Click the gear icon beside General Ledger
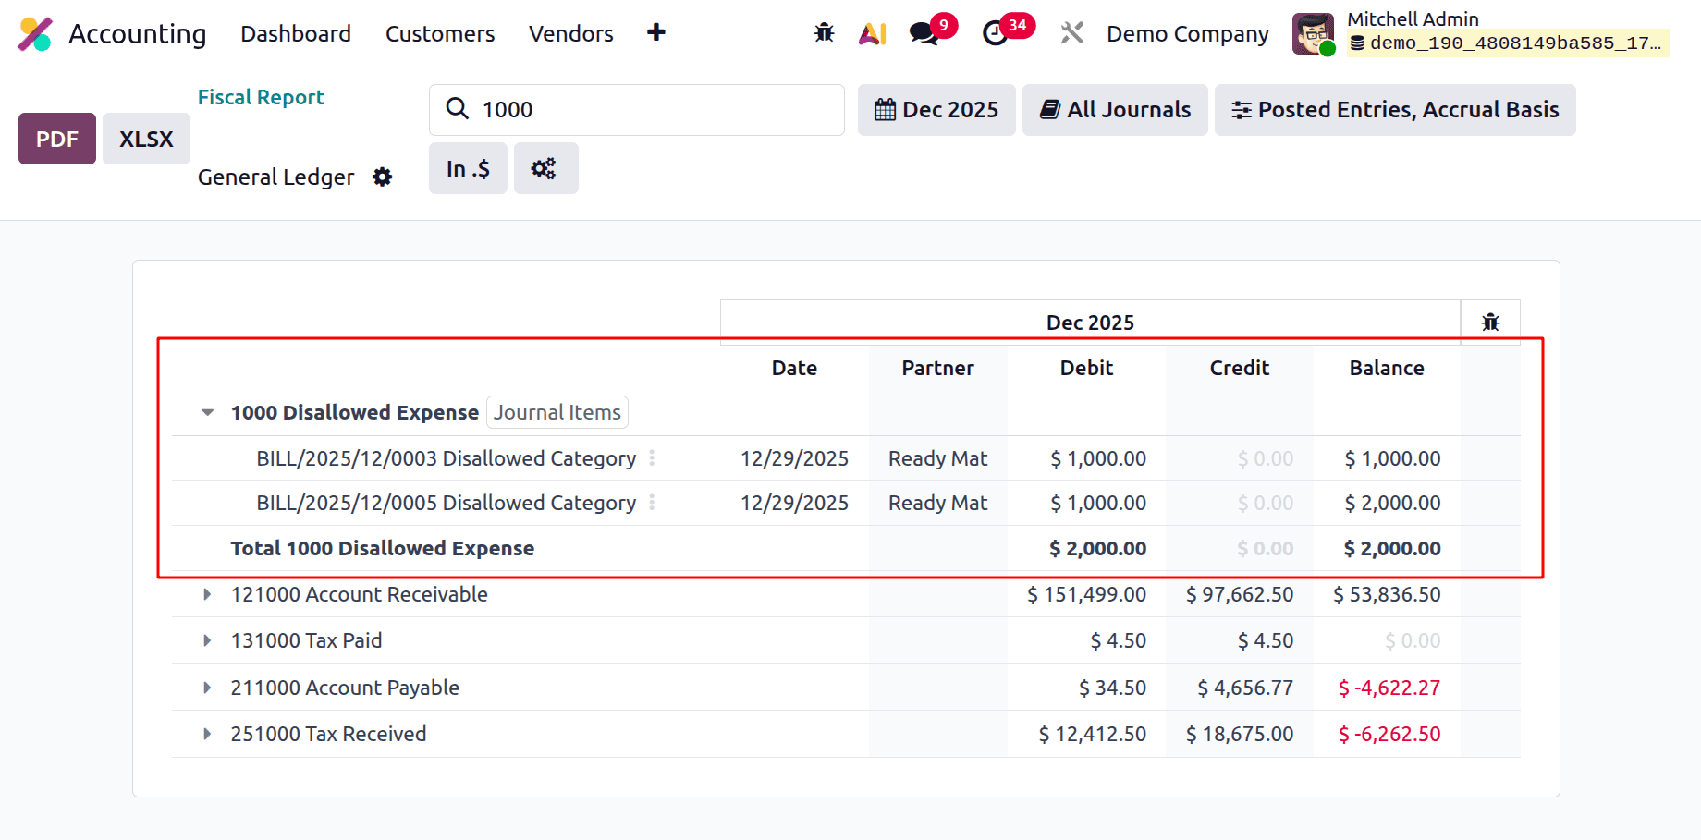 [x=383, y=177]
